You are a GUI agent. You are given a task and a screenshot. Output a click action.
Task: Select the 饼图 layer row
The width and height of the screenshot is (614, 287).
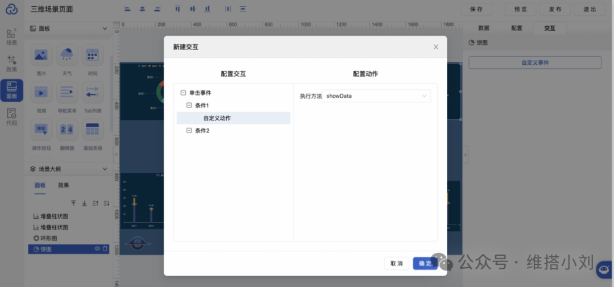tap(69, 249)
